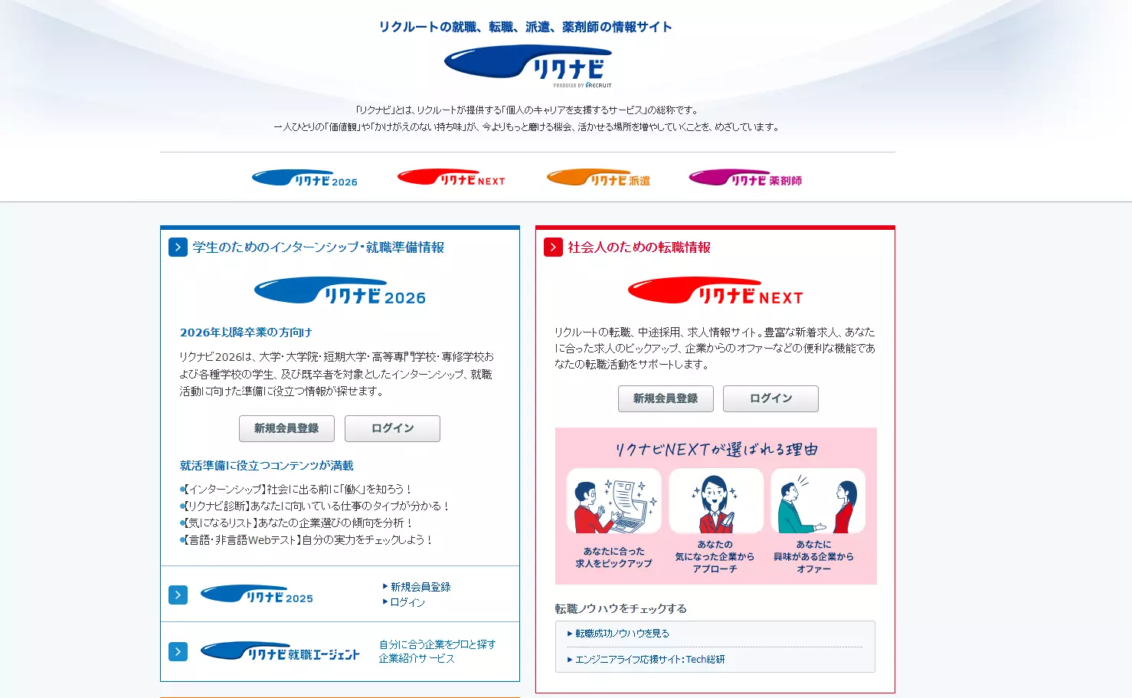This screenshot has width=1132, height=698.
Task: Click the リクナビNEXTが選ばれる理由 pink banner
Action: click(x=716, y=506)
